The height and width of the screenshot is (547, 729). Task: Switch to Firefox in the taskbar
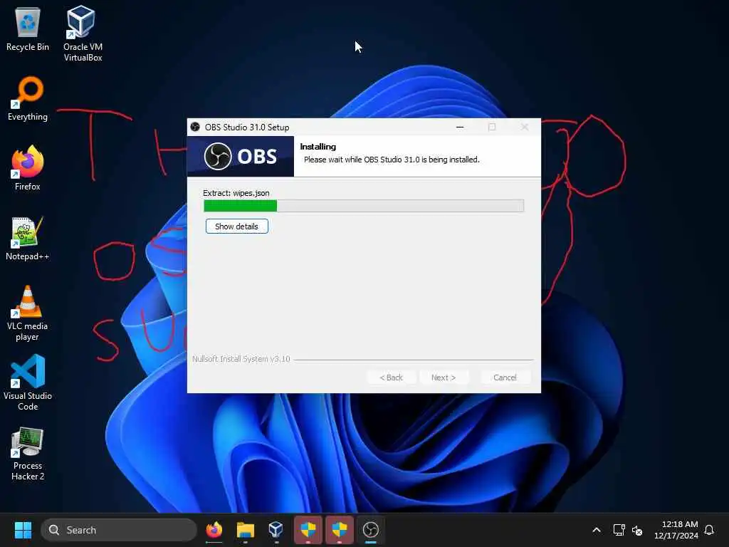point(214,530)
